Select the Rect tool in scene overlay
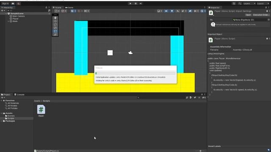This screenshot has height=152, width=271. [x=55, y=31]
